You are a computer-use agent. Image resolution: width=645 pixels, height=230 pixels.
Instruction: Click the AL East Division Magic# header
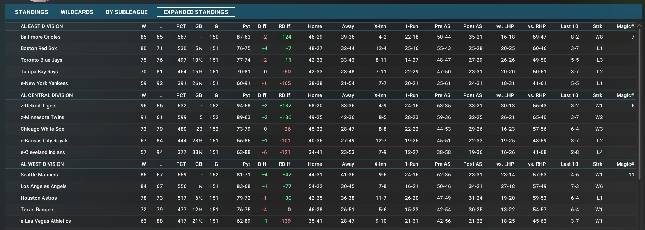click(x=625, y=26)
